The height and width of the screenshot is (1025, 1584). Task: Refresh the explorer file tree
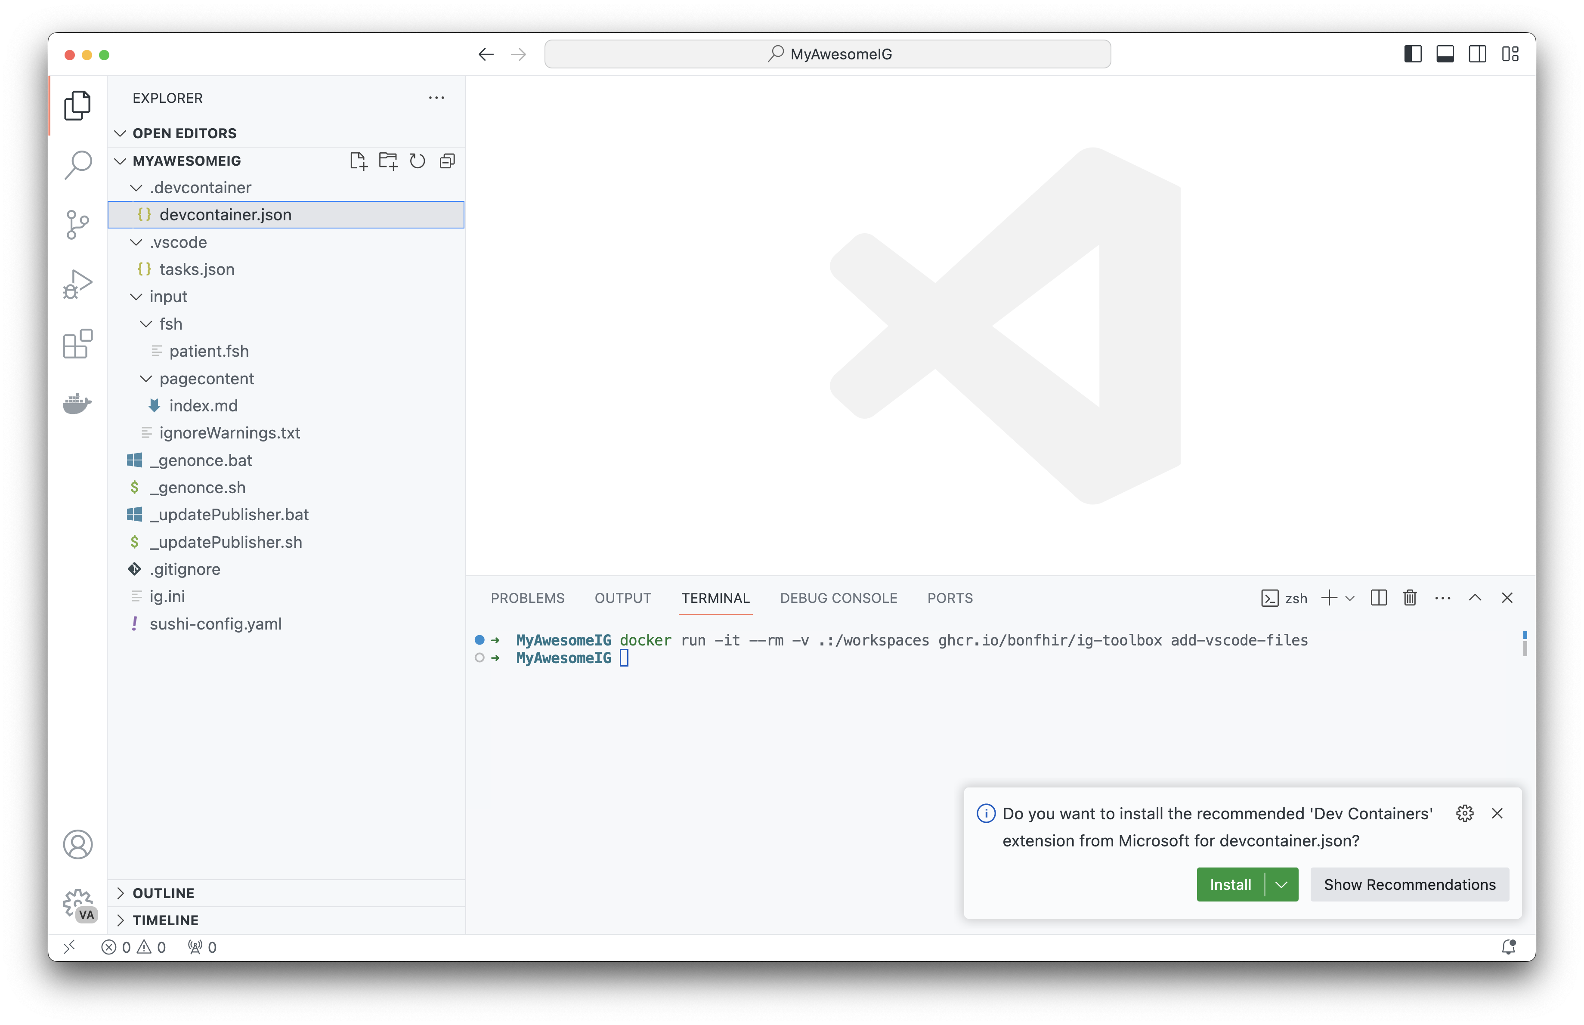pyautogui.click(x=417, y=161)
